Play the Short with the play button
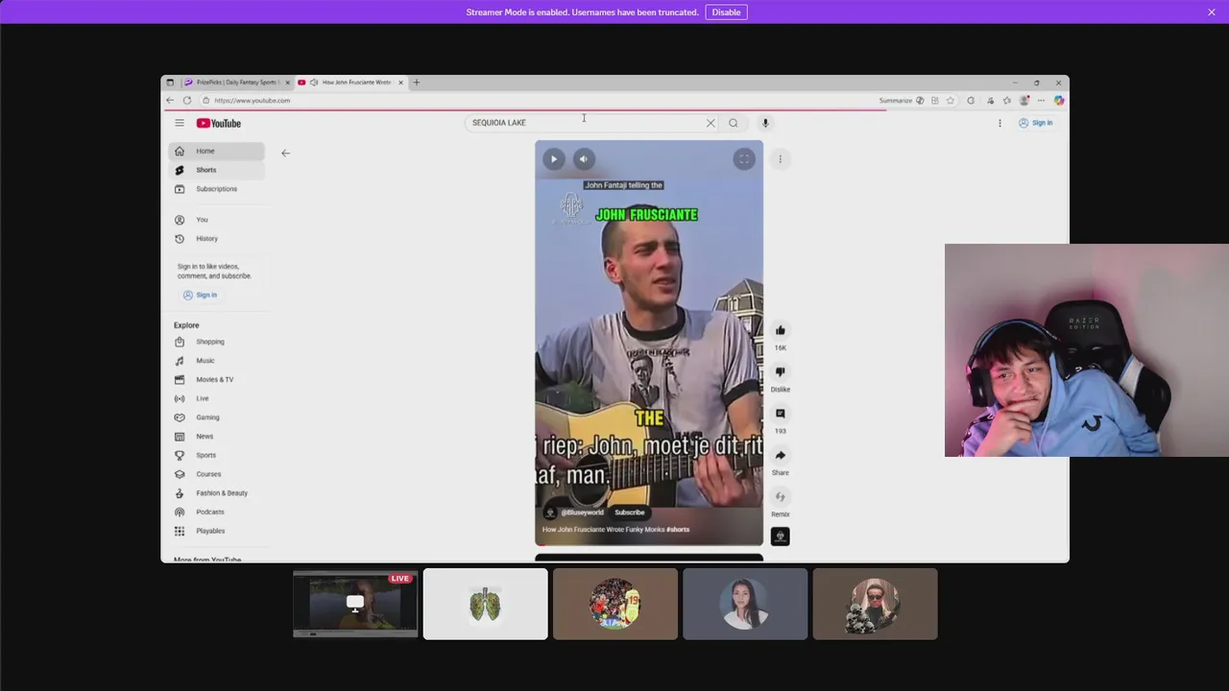 [x=554, y=159]
